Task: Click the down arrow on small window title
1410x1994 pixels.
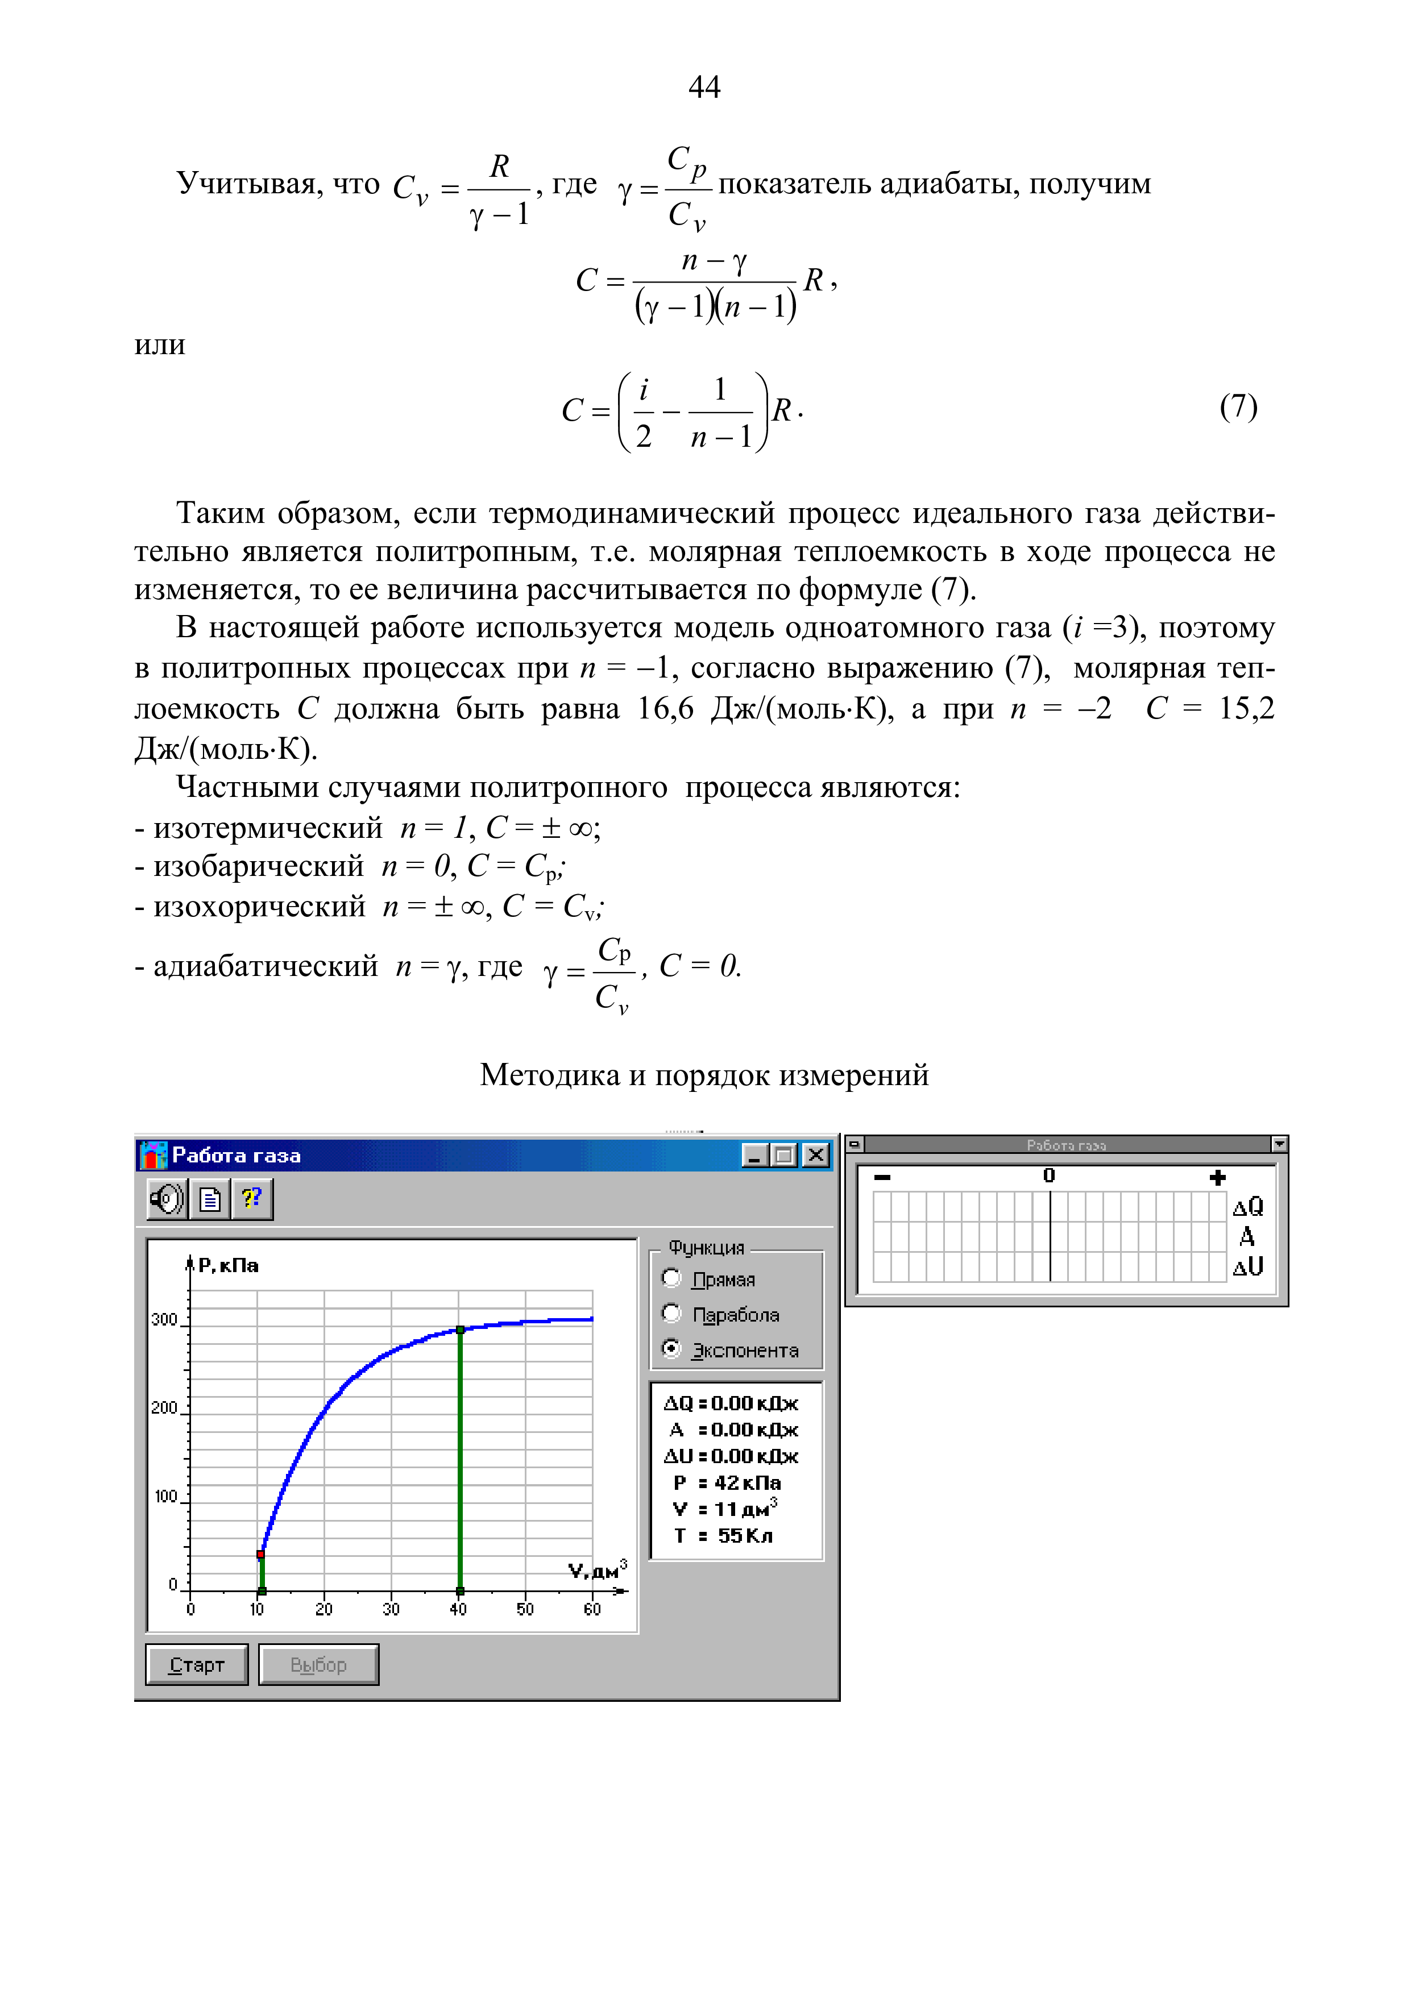Action: [x=1279, y=1144]
